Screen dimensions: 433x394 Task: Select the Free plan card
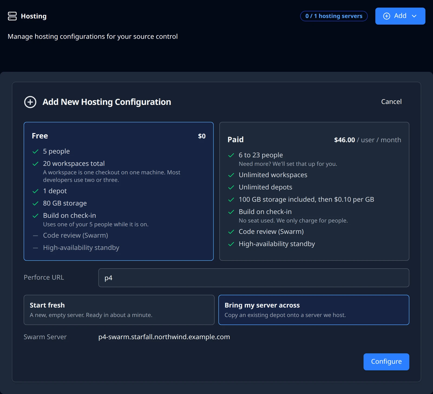pos(119,191)
